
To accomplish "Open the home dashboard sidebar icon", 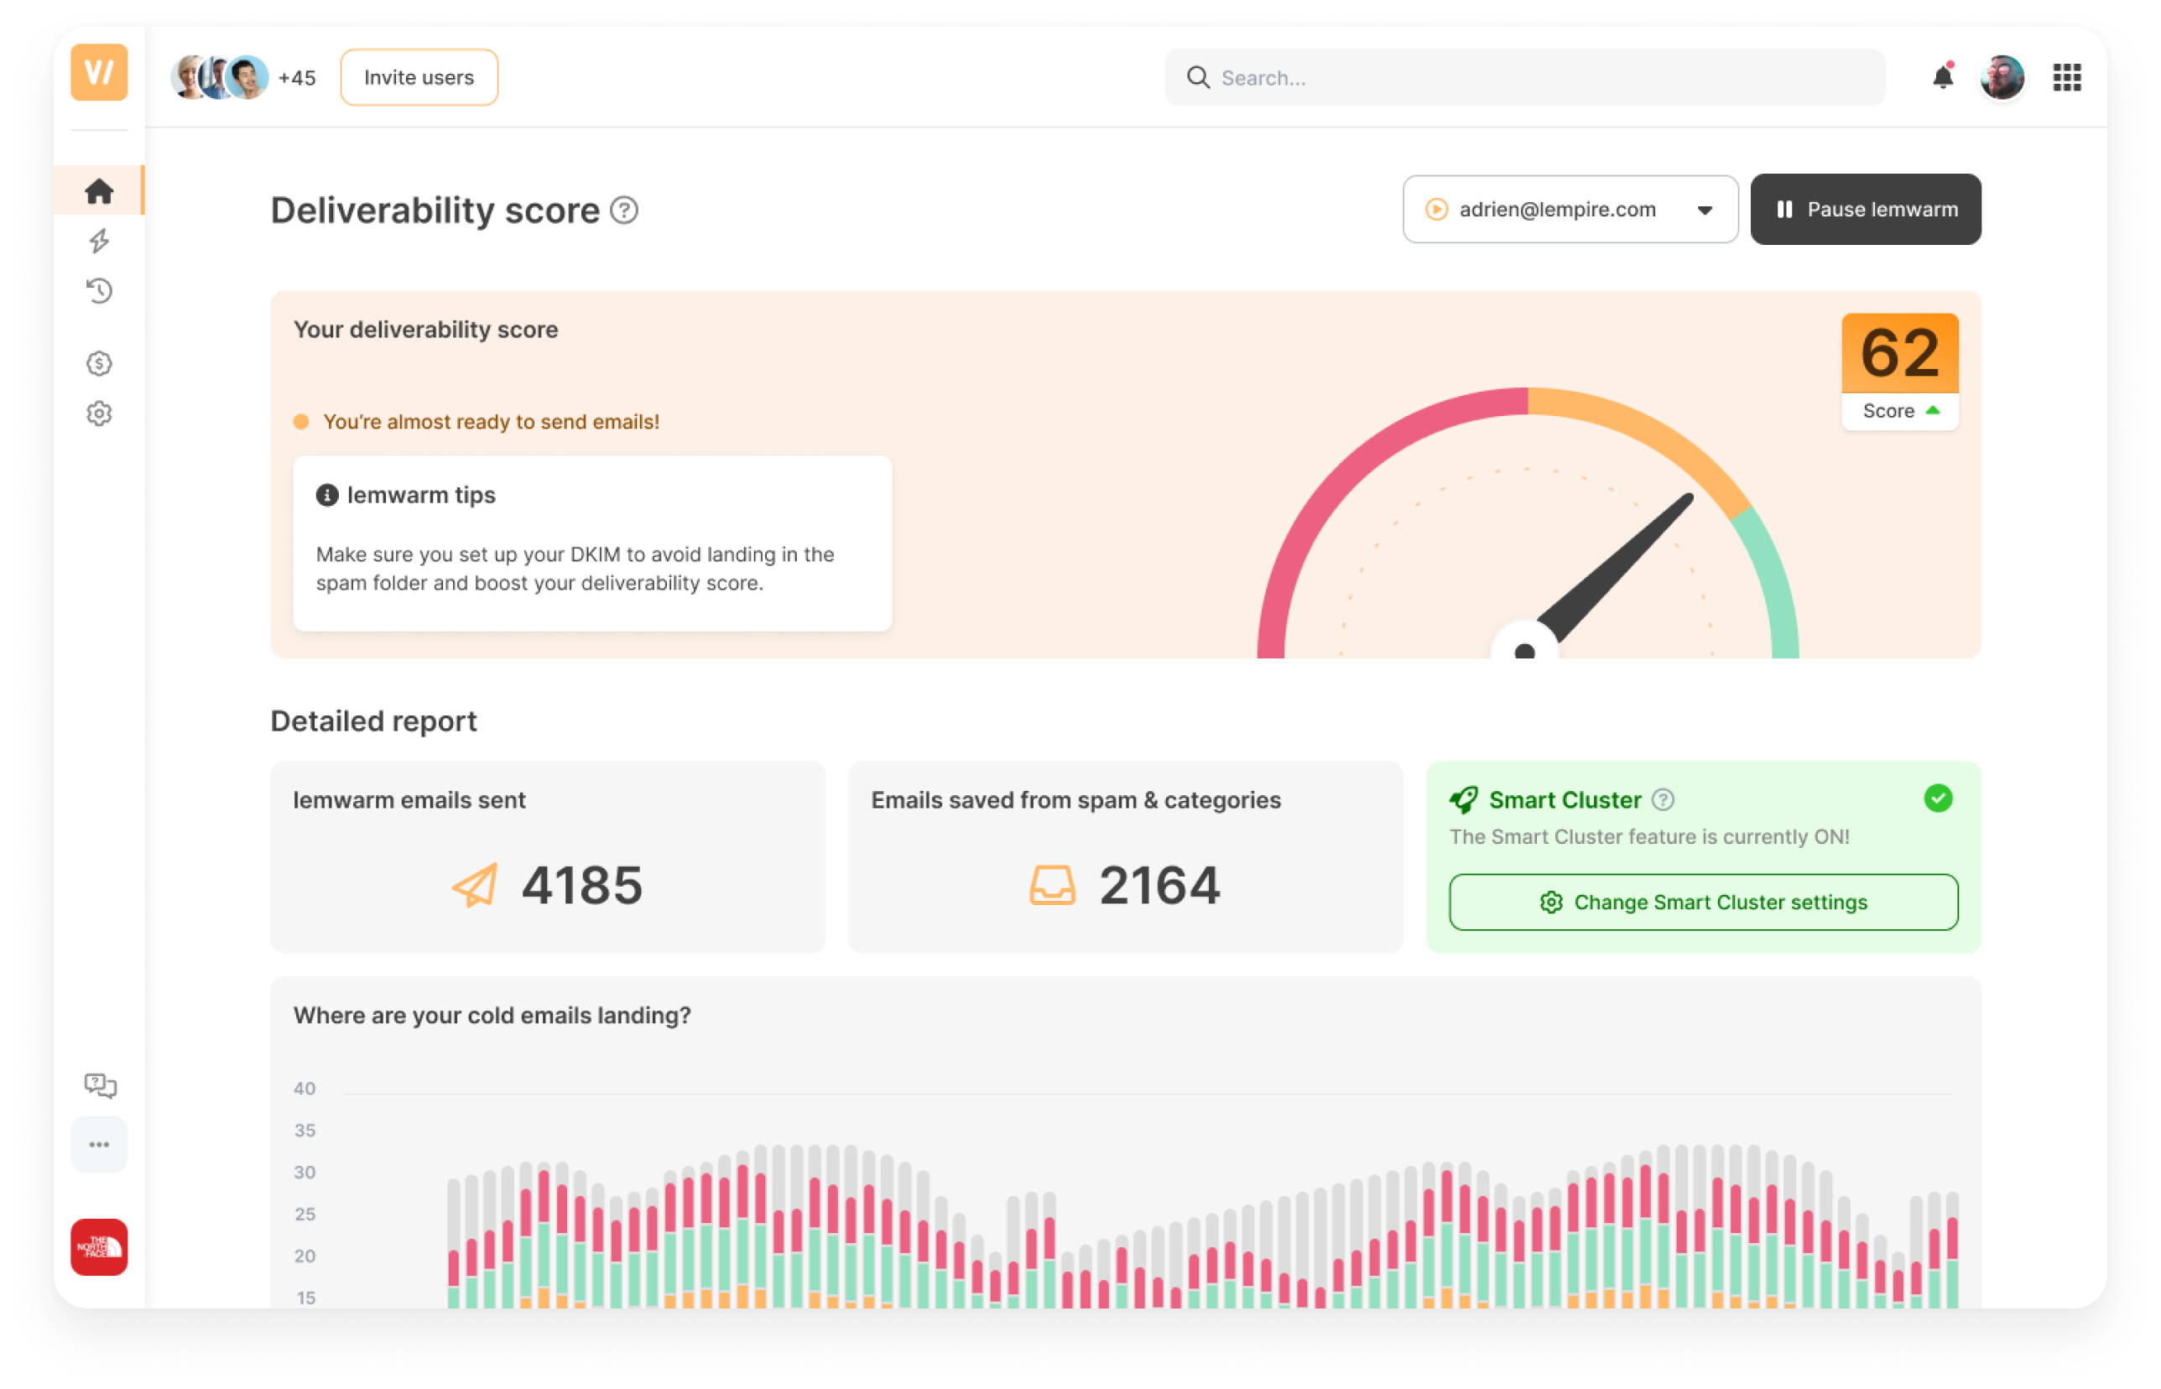I will coord(99,190).
